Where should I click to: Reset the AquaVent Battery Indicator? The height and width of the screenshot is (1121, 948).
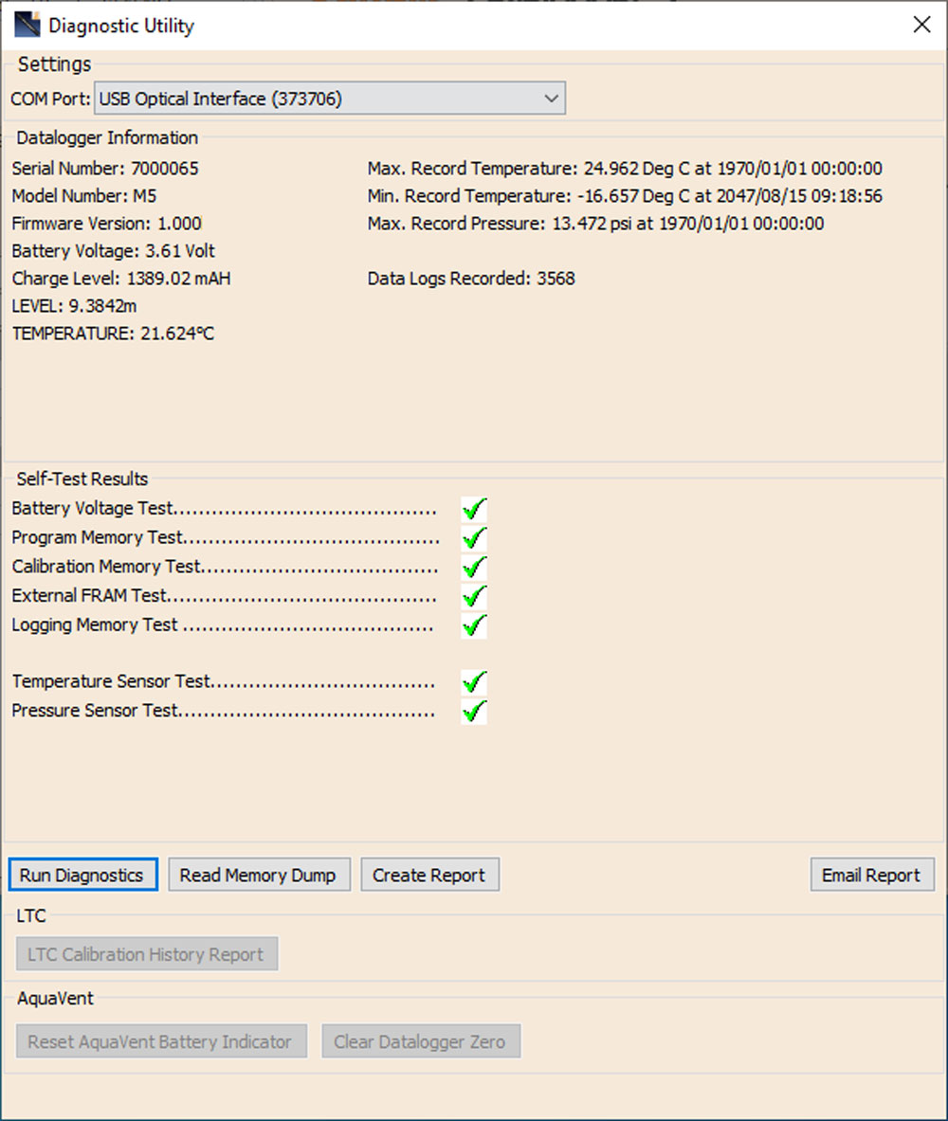(x=161, y=1040)
